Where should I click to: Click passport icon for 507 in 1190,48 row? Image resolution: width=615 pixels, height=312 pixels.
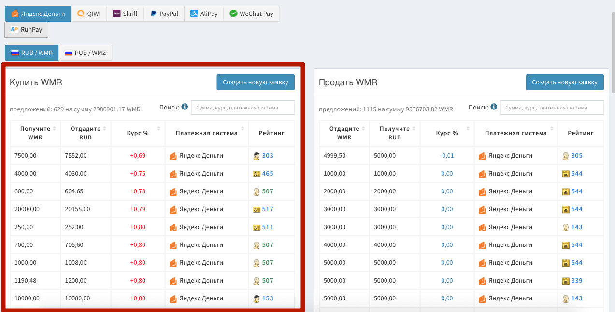tap(257, 281)
